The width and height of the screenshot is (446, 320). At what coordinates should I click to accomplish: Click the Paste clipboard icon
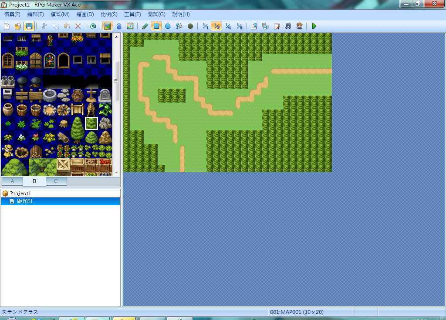(x=67, y=27)
